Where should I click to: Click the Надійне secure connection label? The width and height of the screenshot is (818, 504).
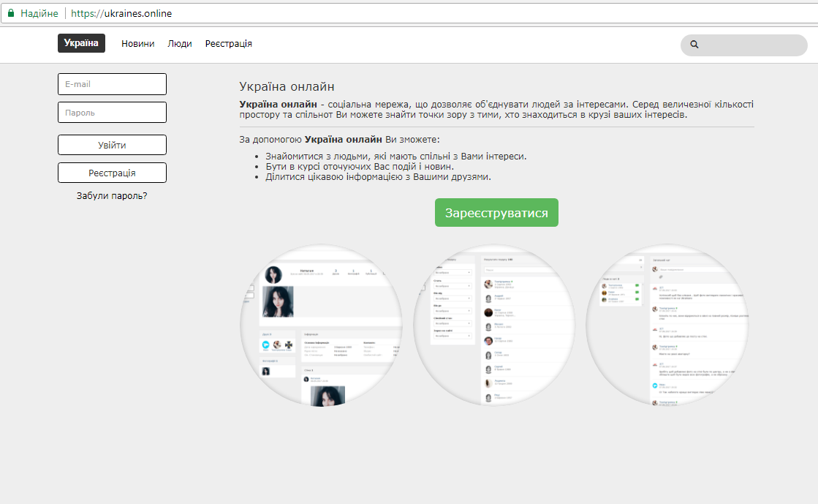(x=39, y=13)
